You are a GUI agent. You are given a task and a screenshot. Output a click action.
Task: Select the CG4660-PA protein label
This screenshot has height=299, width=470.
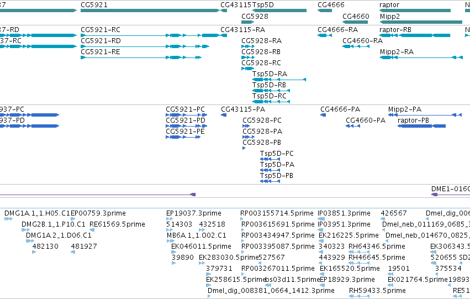[x=366, y=120]
